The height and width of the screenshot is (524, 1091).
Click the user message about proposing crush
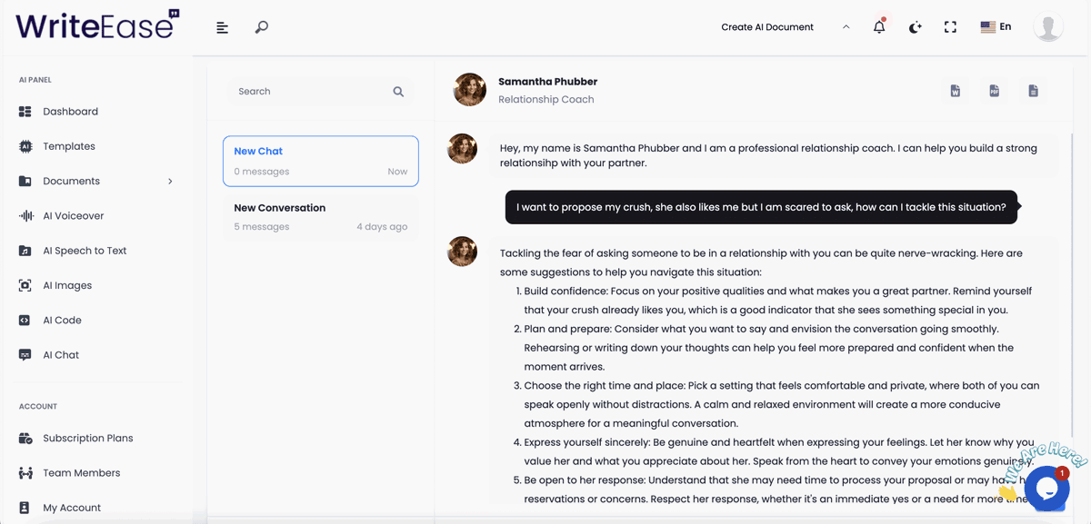[x=761, y=207]
